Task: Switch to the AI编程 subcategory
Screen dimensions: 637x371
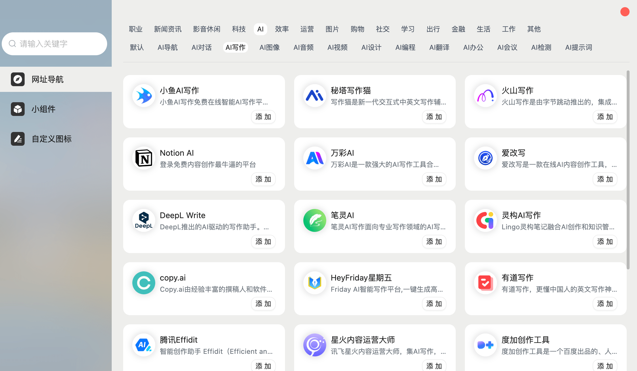Action: [x=405, y=48]
